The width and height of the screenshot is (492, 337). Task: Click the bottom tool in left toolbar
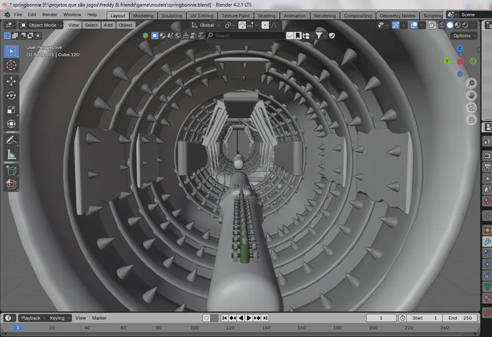pyautogui.click(x=11, y=184)
